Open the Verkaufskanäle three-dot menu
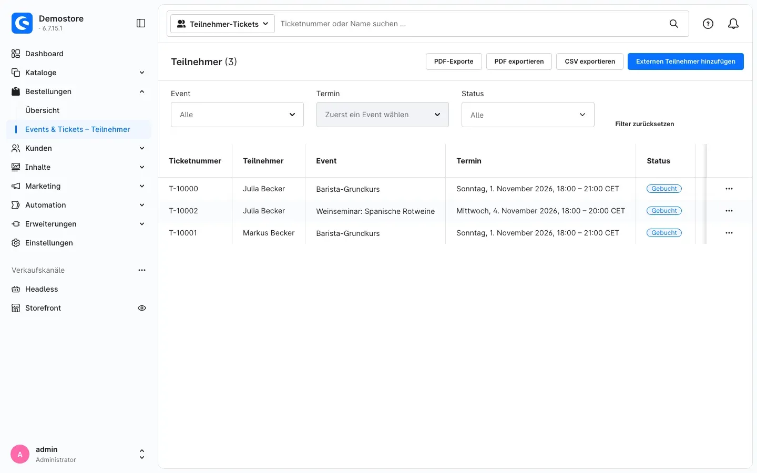The height and width of the screenshot is (473, 757). coord(142,270)
